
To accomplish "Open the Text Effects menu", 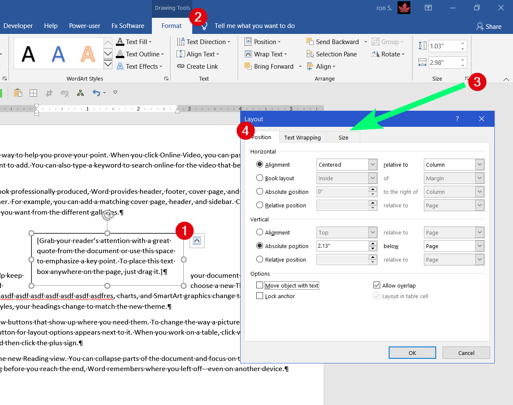I will pos(139,66).
